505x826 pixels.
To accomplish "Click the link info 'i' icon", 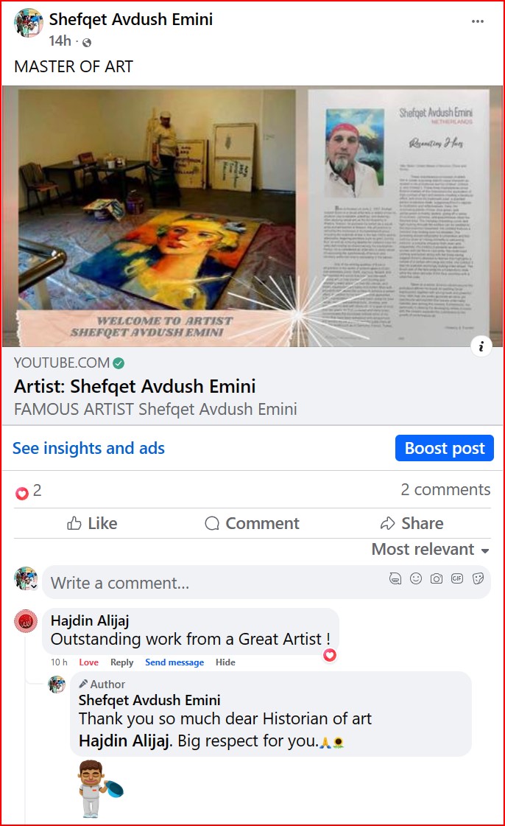I will [481, 346].
